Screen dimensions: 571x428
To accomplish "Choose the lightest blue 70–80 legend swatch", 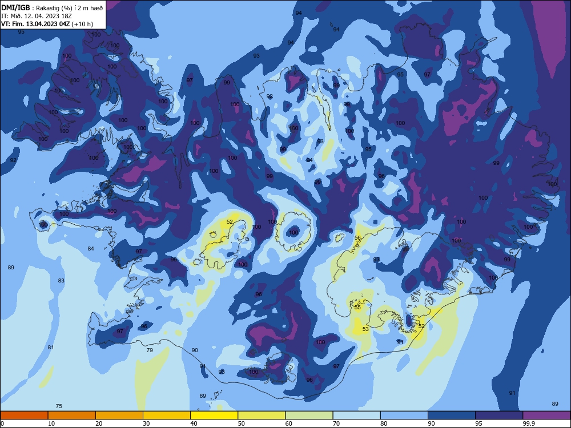I will [x=356, y=415].
